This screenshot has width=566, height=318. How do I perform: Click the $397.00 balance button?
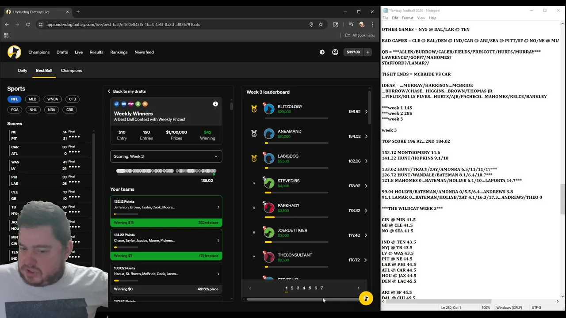pos(353,52)
